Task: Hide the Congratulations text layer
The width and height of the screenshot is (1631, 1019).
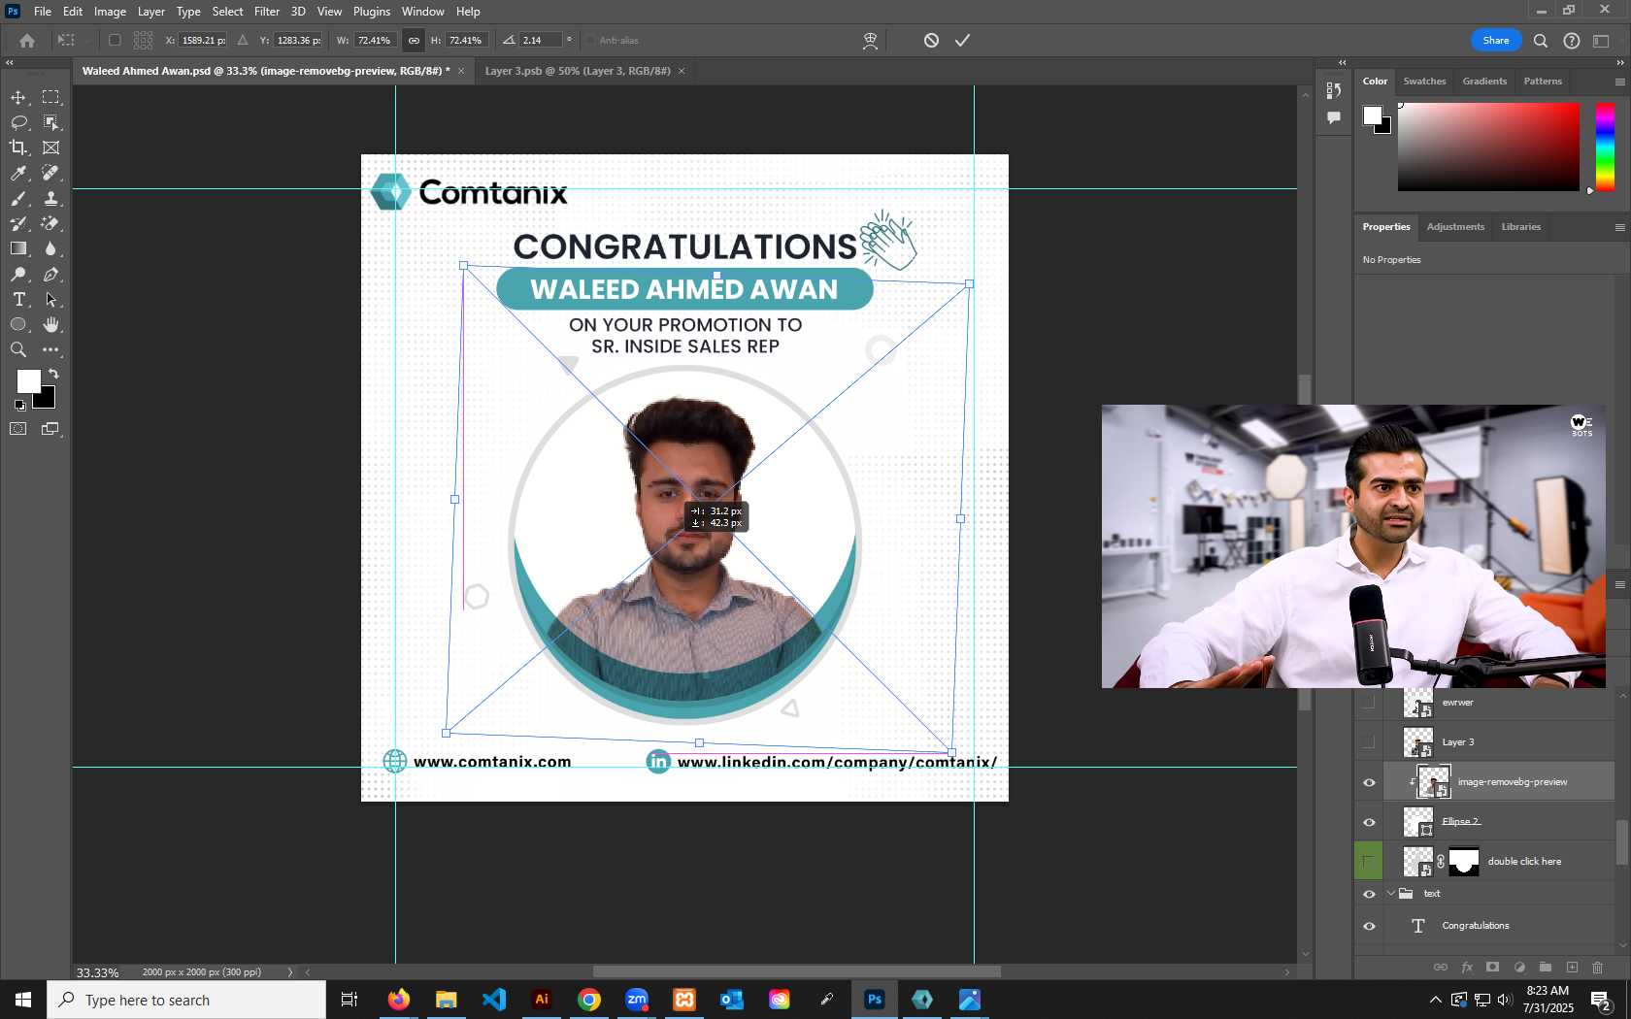Action: [1369, 926]
